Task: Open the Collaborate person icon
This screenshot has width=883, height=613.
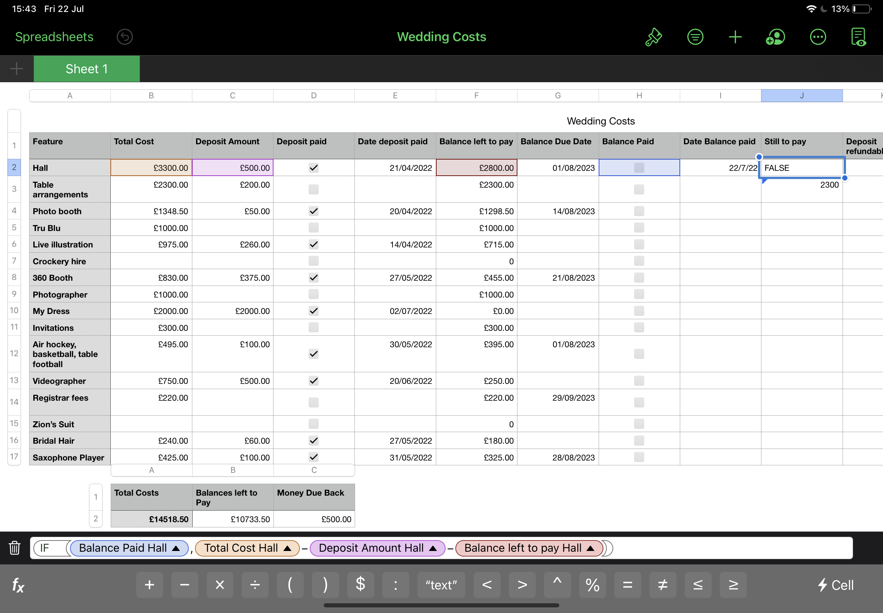Action: coord(775,37)
